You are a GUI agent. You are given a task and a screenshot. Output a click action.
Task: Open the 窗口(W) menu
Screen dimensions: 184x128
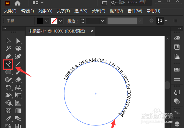click(135, 11)
